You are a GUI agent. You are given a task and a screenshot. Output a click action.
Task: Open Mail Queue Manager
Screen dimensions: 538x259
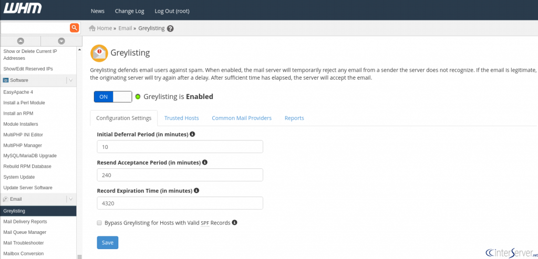coord(25,232)
